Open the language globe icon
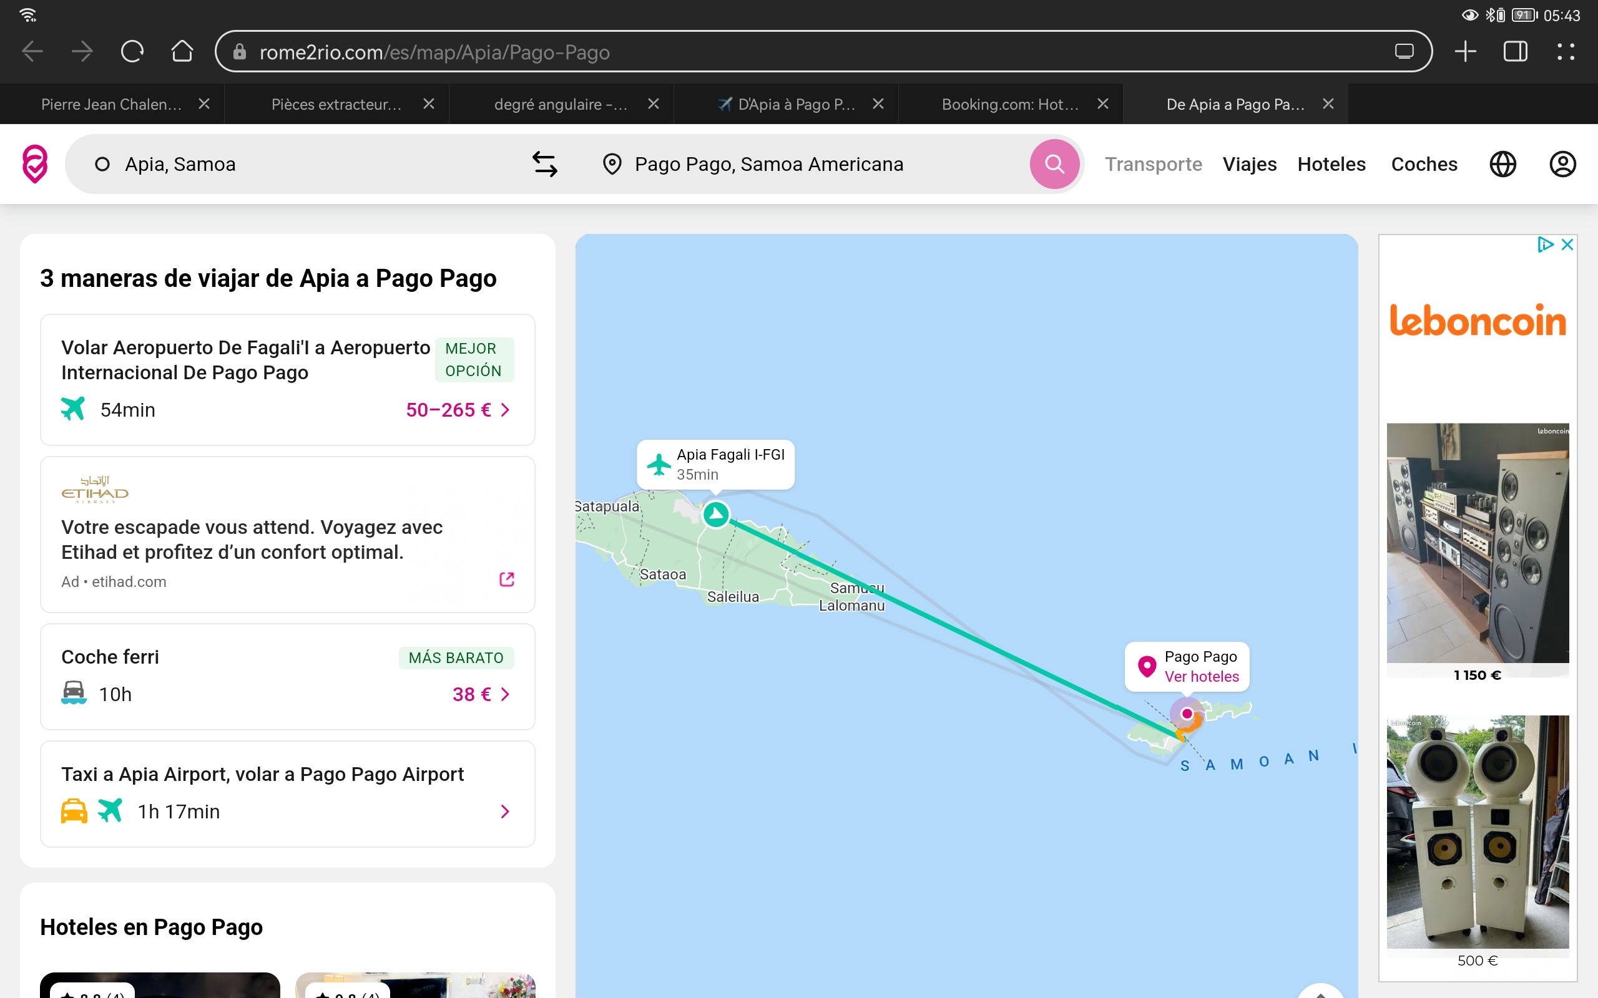The width and height of the screenshot is (1598, 998). [1502, 163]
